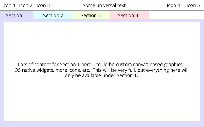The width and height of the screenshot is (204, 127).
Task: Click Icon 5 at the far right
Action: pyautogui.click(x=193, y=5)
